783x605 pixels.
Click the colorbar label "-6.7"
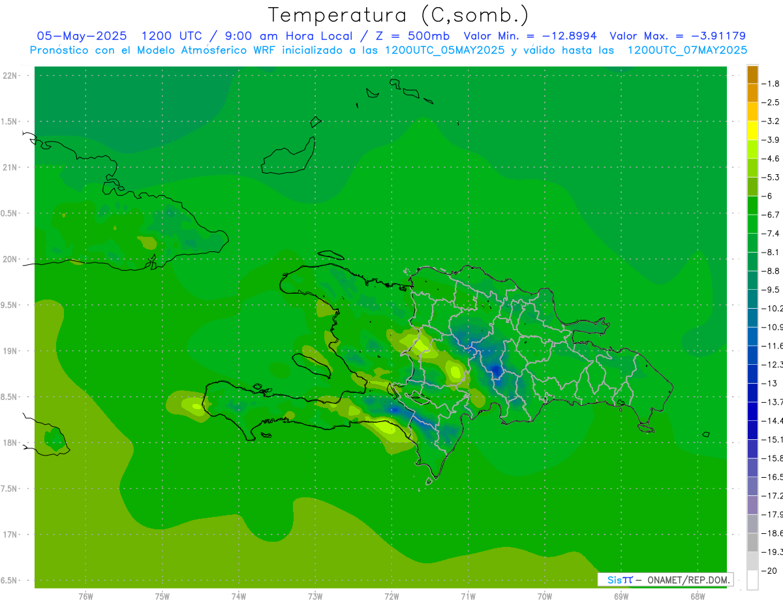tap(772, 215)
